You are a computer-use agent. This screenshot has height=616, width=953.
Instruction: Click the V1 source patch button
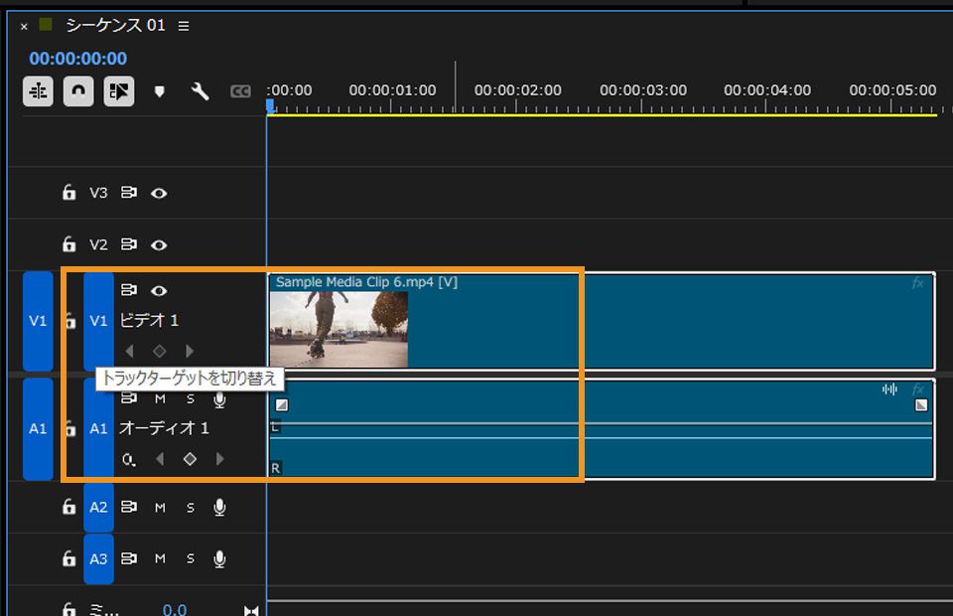38,321
